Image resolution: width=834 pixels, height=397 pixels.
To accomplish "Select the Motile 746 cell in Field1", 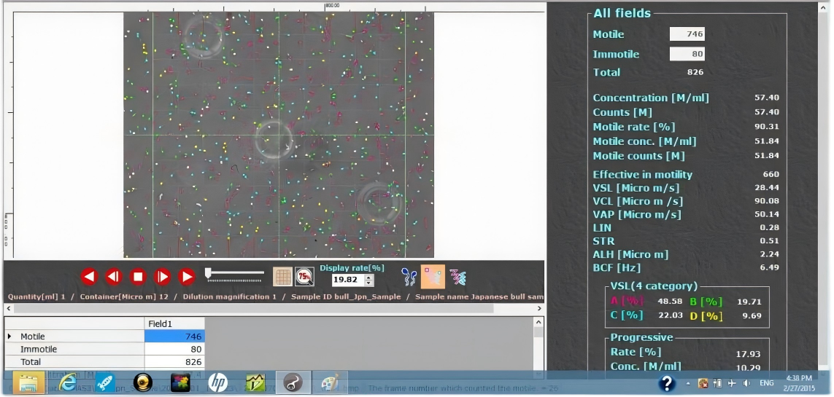I will tap(174, 337).
